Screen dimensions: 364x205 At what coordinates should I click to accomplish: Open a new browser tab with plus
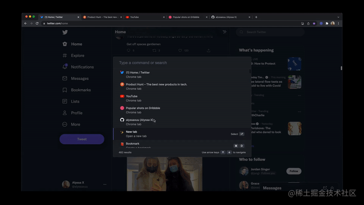(256, 17)
